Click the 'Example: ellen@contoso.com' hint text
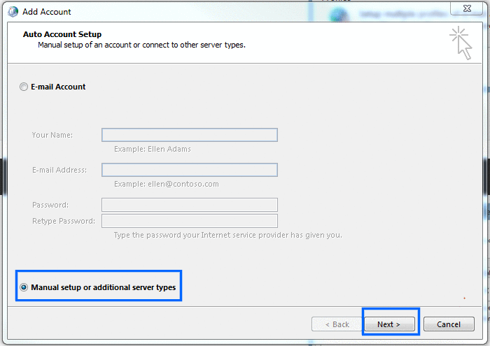The width and height of the screenshot is (490, 346). click(167, 184)
